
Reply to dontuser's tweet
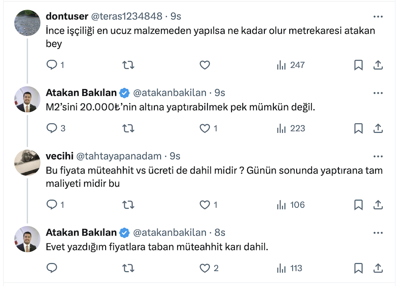pyautogui.click(x=52, y=65)
